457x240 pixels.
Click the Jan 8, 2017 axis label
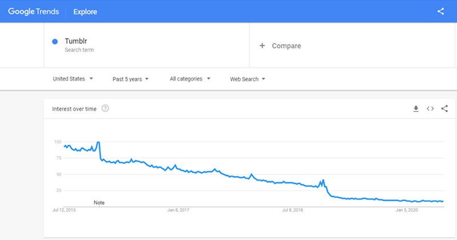[178, 210]
